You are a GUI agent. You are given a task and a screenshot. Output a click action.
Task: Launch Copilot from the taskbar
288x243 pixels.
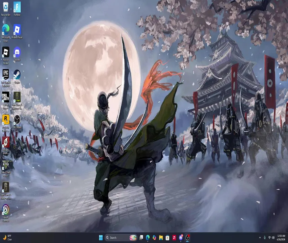154,238
